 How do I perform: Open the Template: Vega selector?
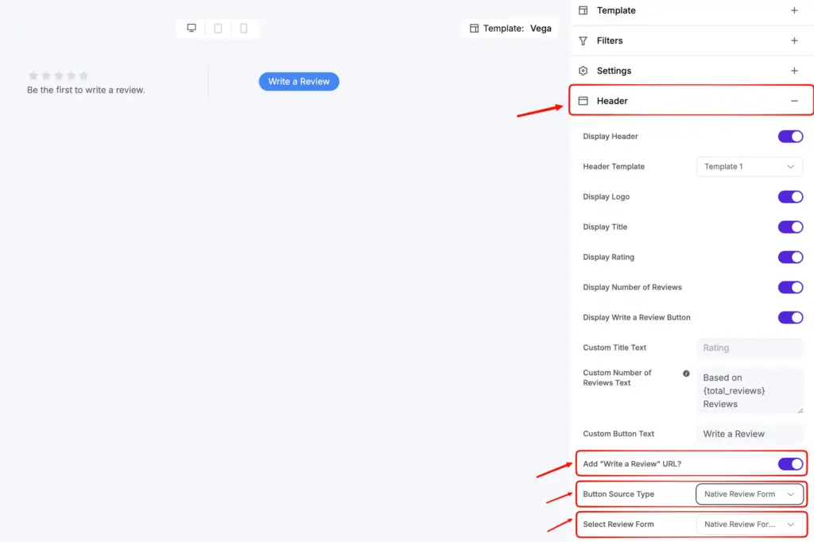510,27
